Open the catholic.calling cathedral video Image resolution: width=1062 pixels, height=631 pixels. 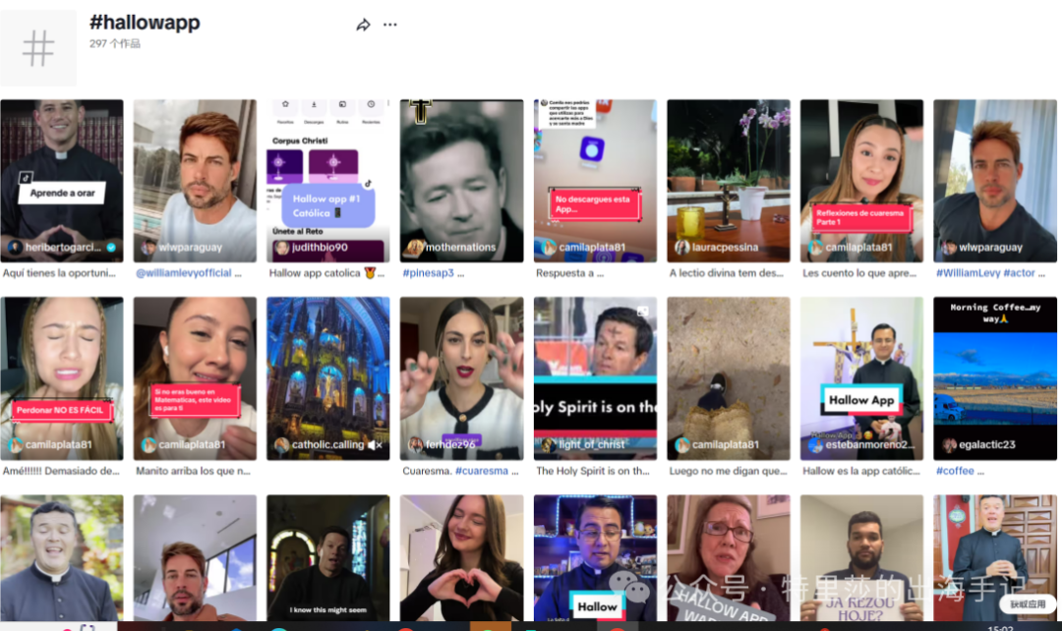[327, 378]
